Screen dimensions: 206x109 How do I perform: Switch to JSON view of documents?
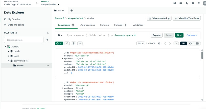[190, 44]
